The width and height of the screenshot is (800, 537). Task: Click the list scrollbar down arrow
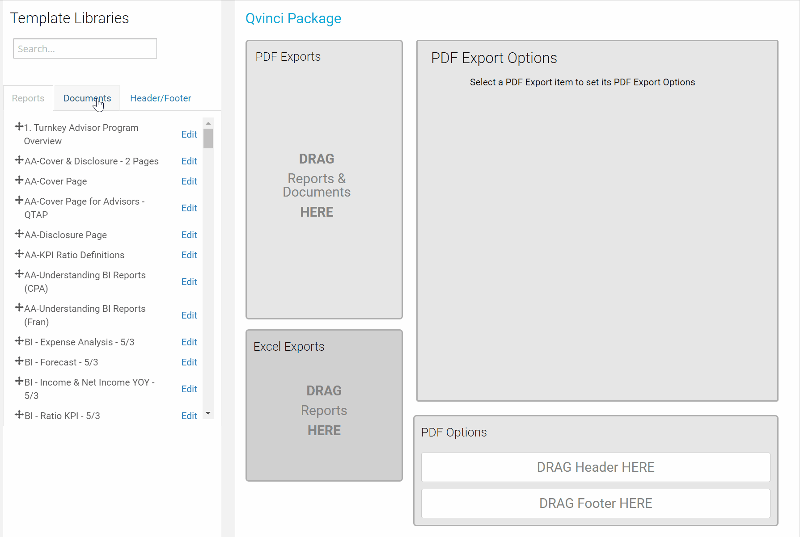(x=208, y=413)
